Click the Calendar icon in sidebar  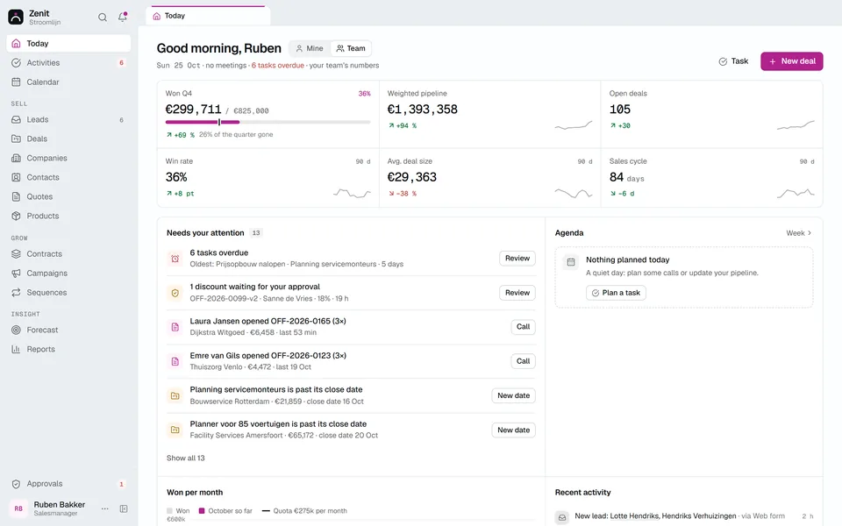click(16, 82)
